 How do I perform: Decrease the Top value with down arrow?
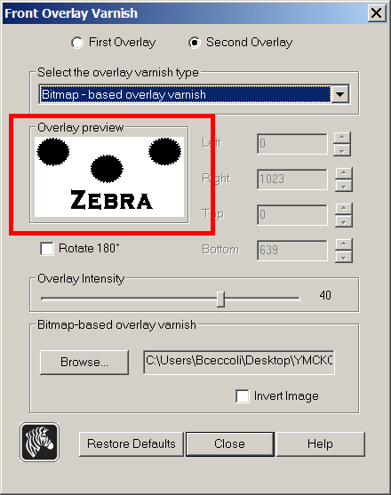coord(344,222)
